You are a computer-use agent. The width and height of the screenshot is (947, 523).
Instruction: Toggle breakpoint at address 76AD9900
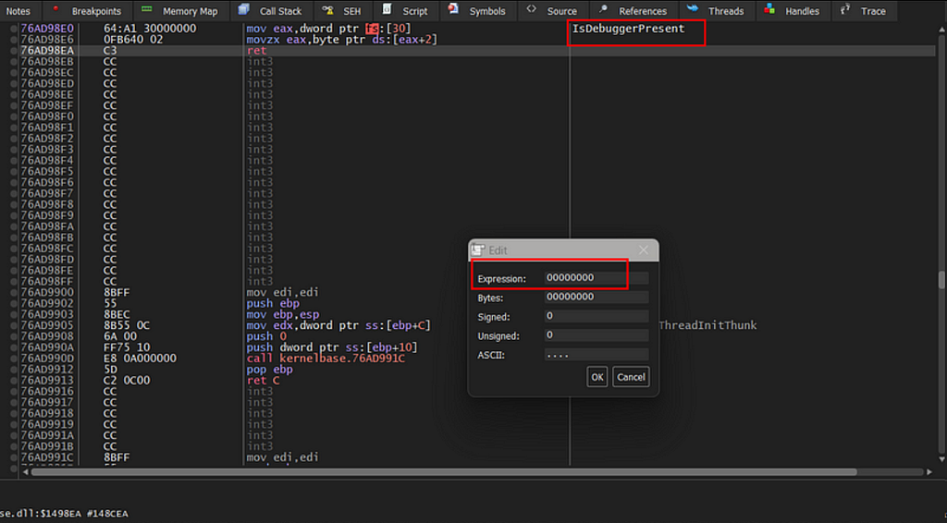pyautogui.click(x=13, y=293)
